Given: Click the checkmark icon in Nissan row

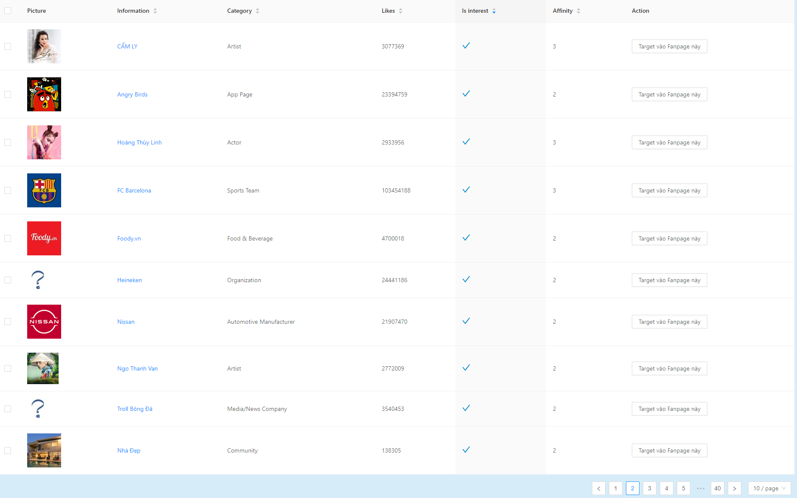Looking at the screenshot, I should 466,321.
